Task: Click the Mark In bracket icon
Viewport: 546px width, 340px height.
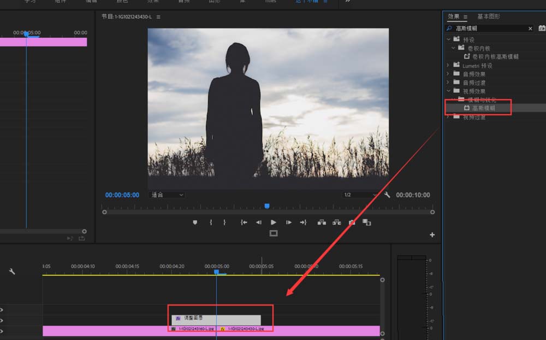Action: coord(211,222)
